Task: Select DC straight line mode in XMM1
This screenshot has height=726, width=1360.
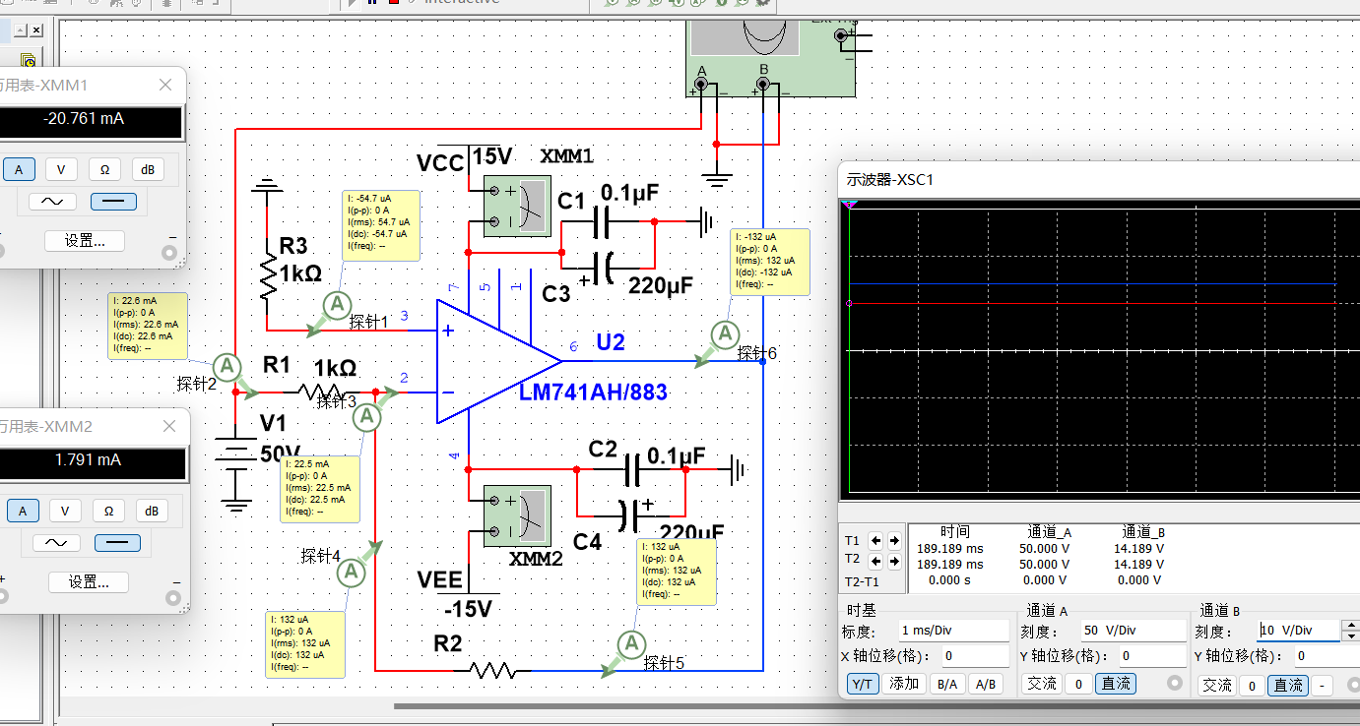Action: (x=113, y=202)
